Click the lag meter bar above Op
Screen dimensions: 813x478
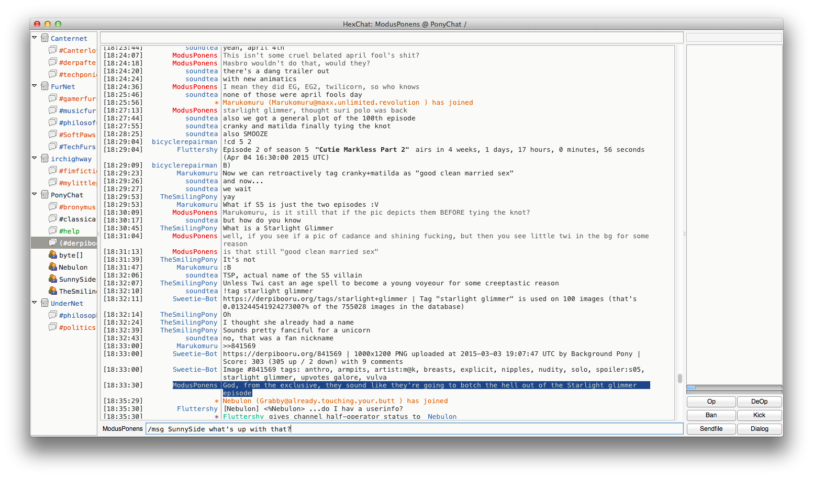(734, 388)
